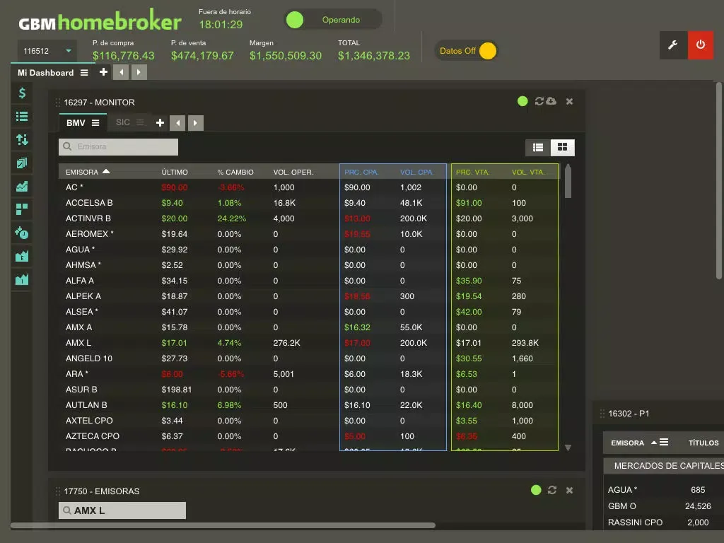
Task: Go to next dashboard arrow
Action: [x=139, y=72]
